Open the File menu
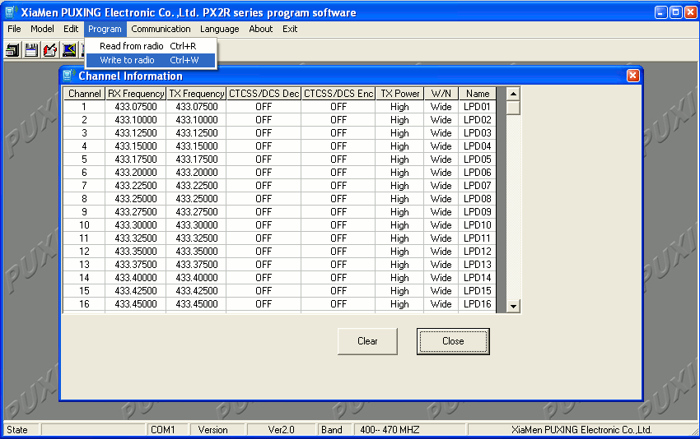The width and height of the screenshot is (700, 439). coord(14,29)
